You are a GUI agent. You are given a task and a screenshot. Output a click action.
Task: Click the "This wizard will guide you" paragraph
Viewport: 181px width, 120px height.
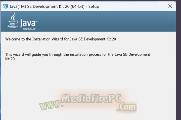pos(78,56)
